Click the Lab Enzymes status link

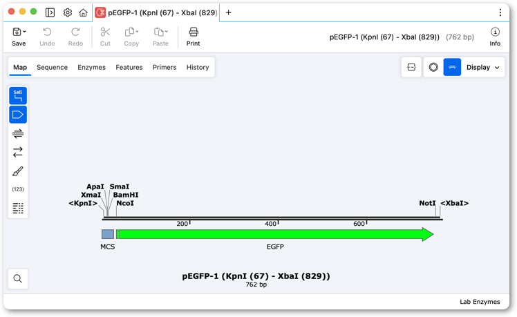480,302
